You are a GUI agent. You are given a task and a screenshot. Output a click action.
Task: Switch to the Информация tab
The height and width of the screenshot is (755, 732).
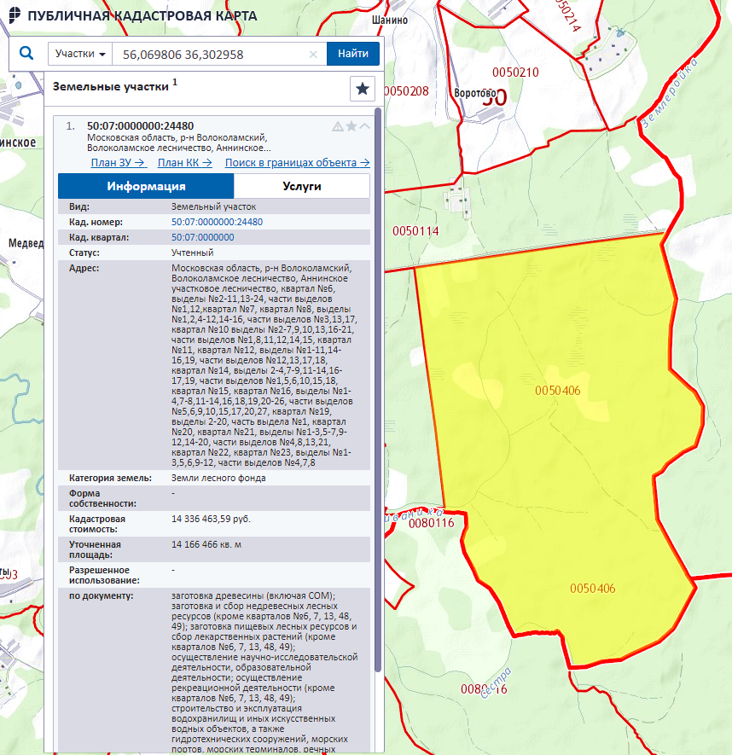pyautogui.click(x=146, y=186)
